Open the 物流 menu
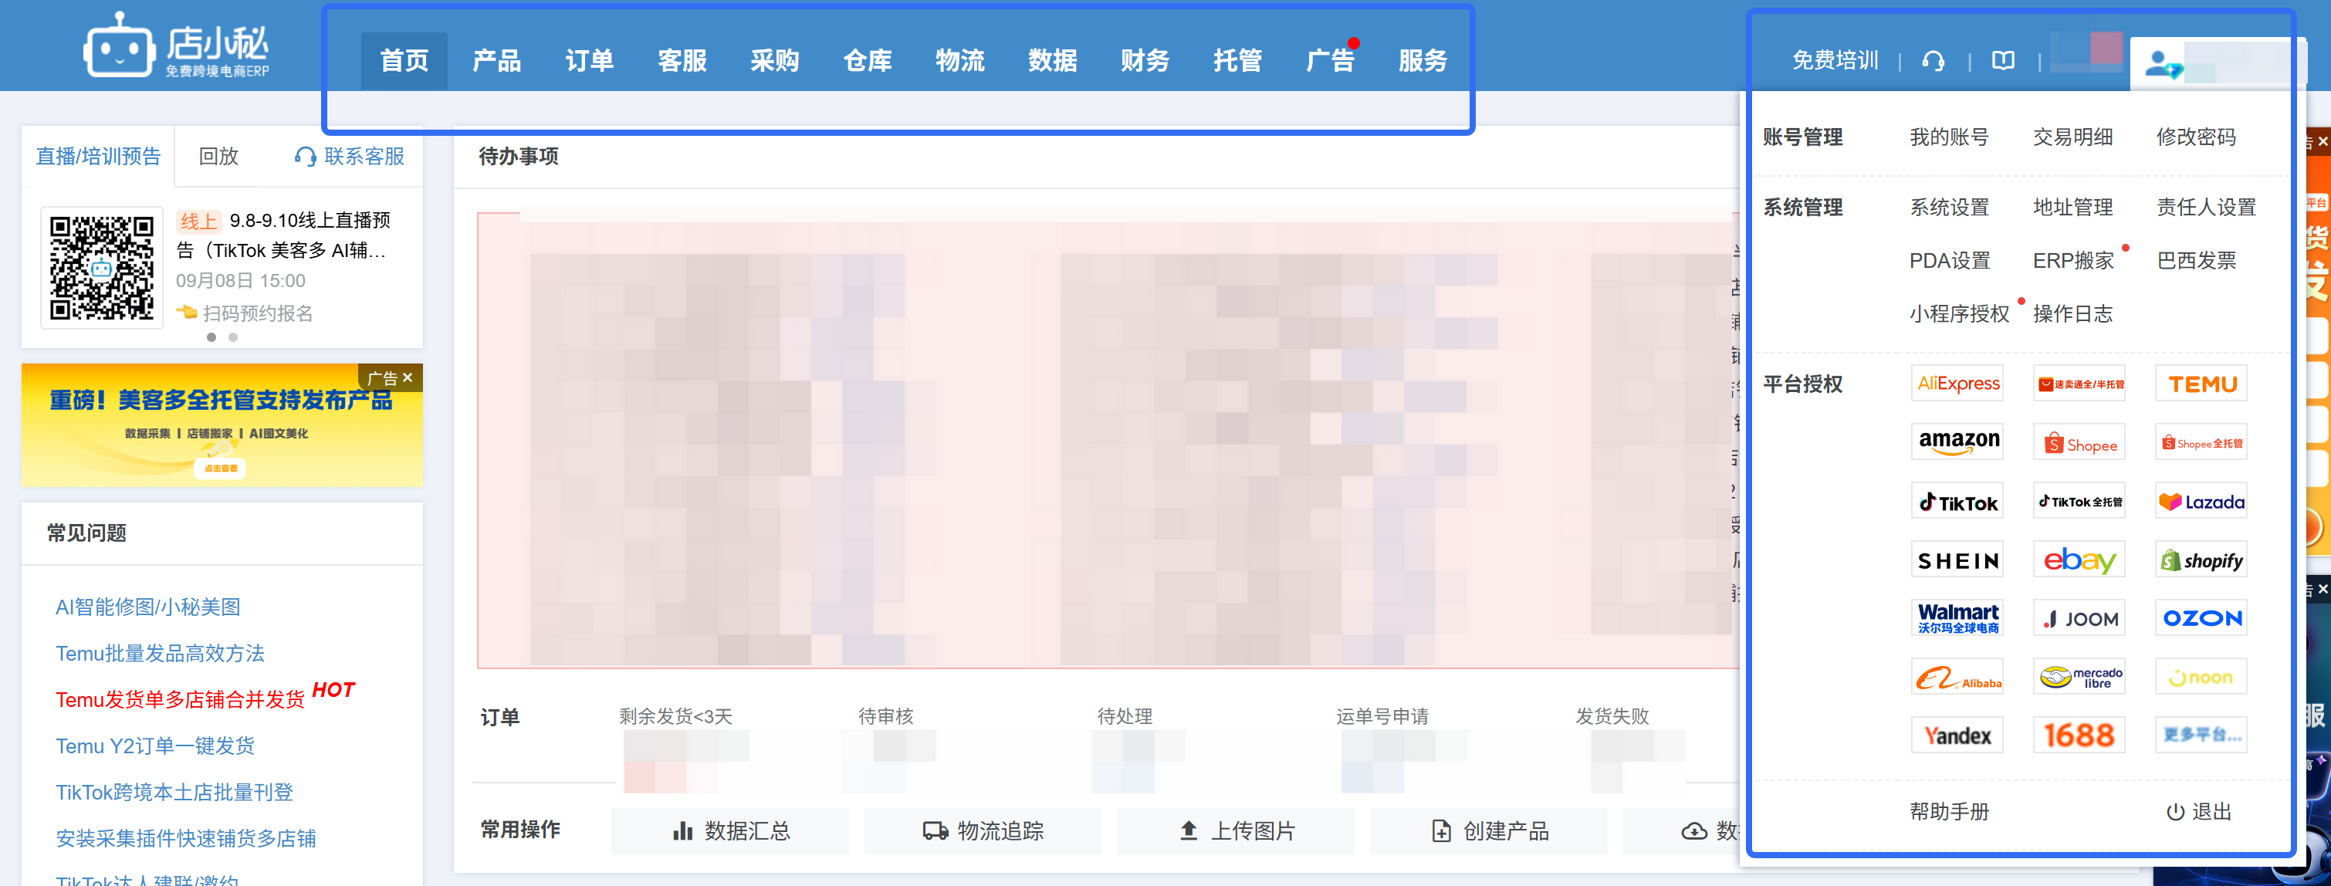The image size is (2331, 886). pyautogui.click(x=959, y=61)
